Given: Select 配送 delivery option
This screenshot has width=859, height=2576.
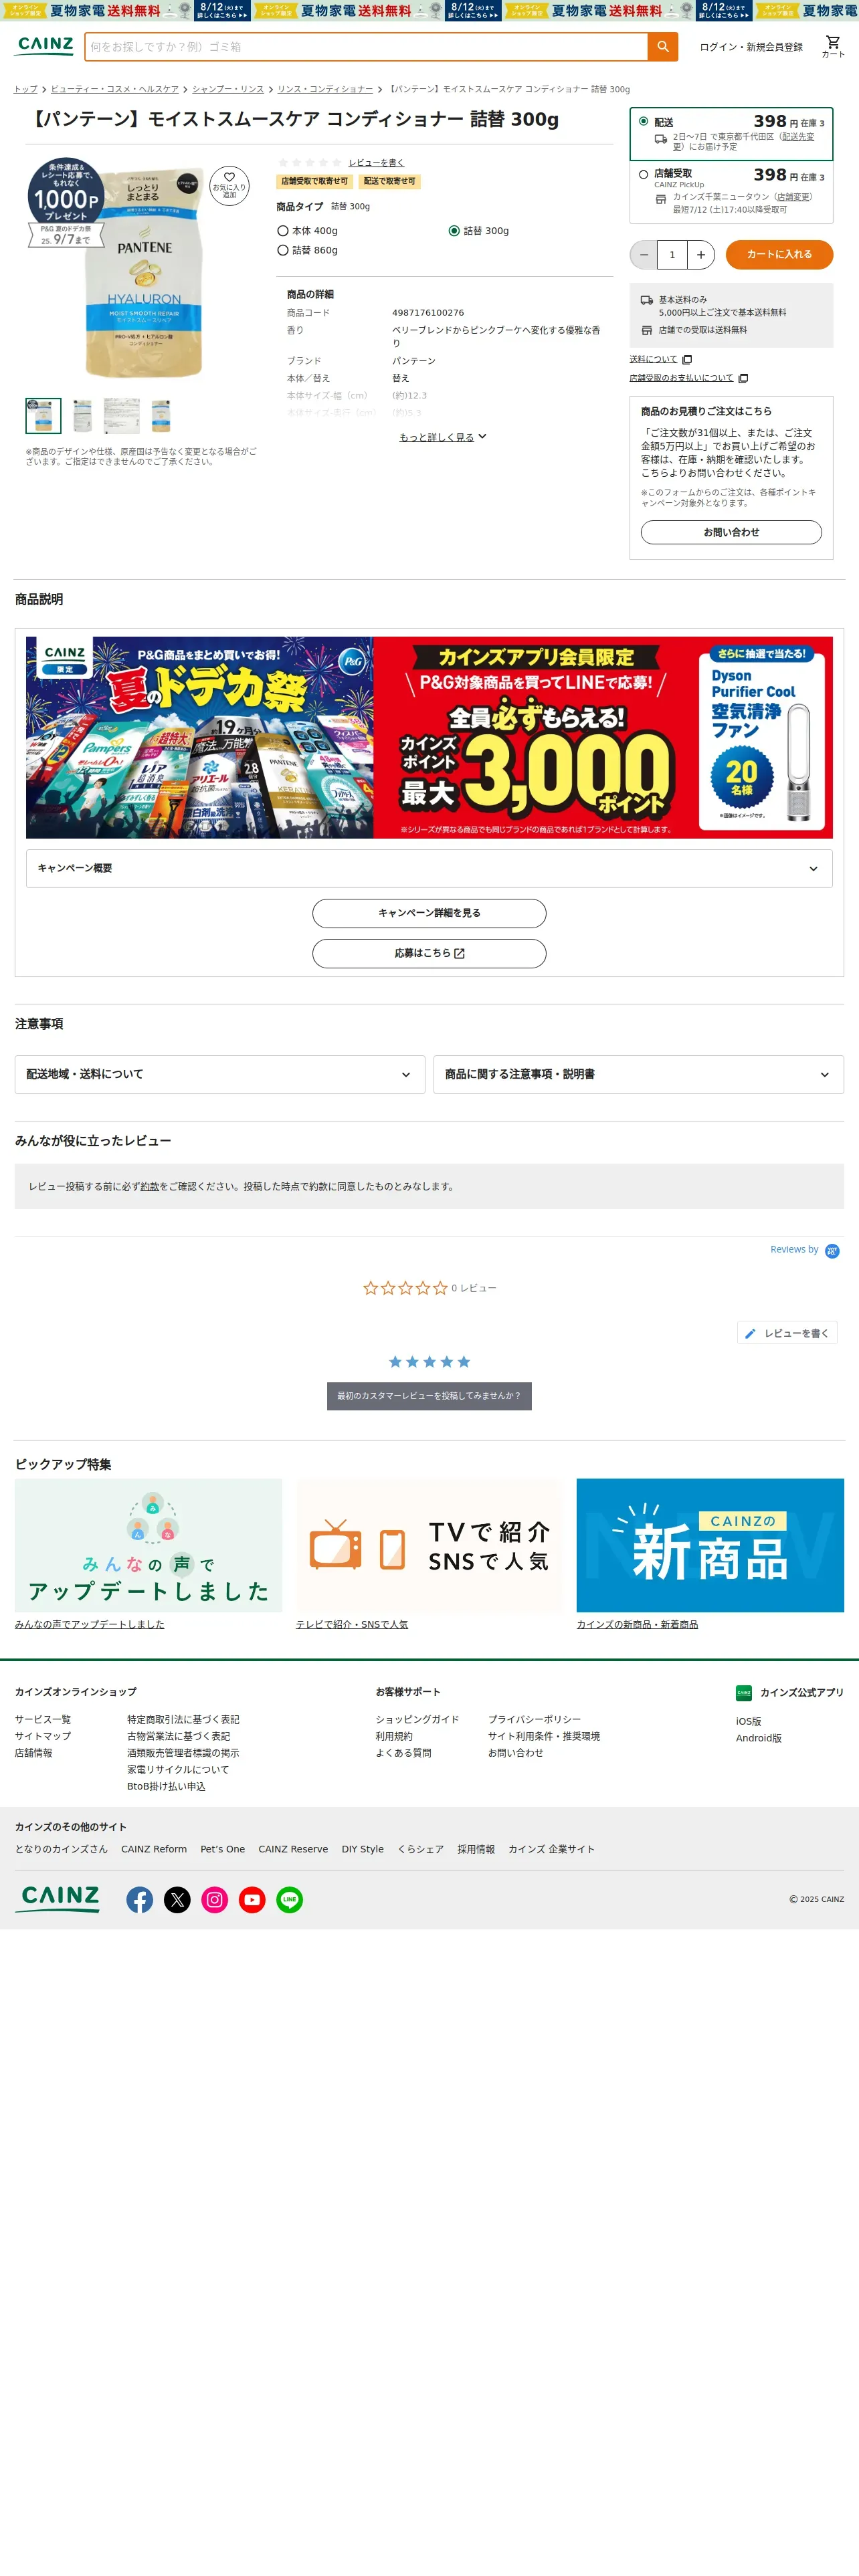Looking at the screenshot, I should 644,121.
